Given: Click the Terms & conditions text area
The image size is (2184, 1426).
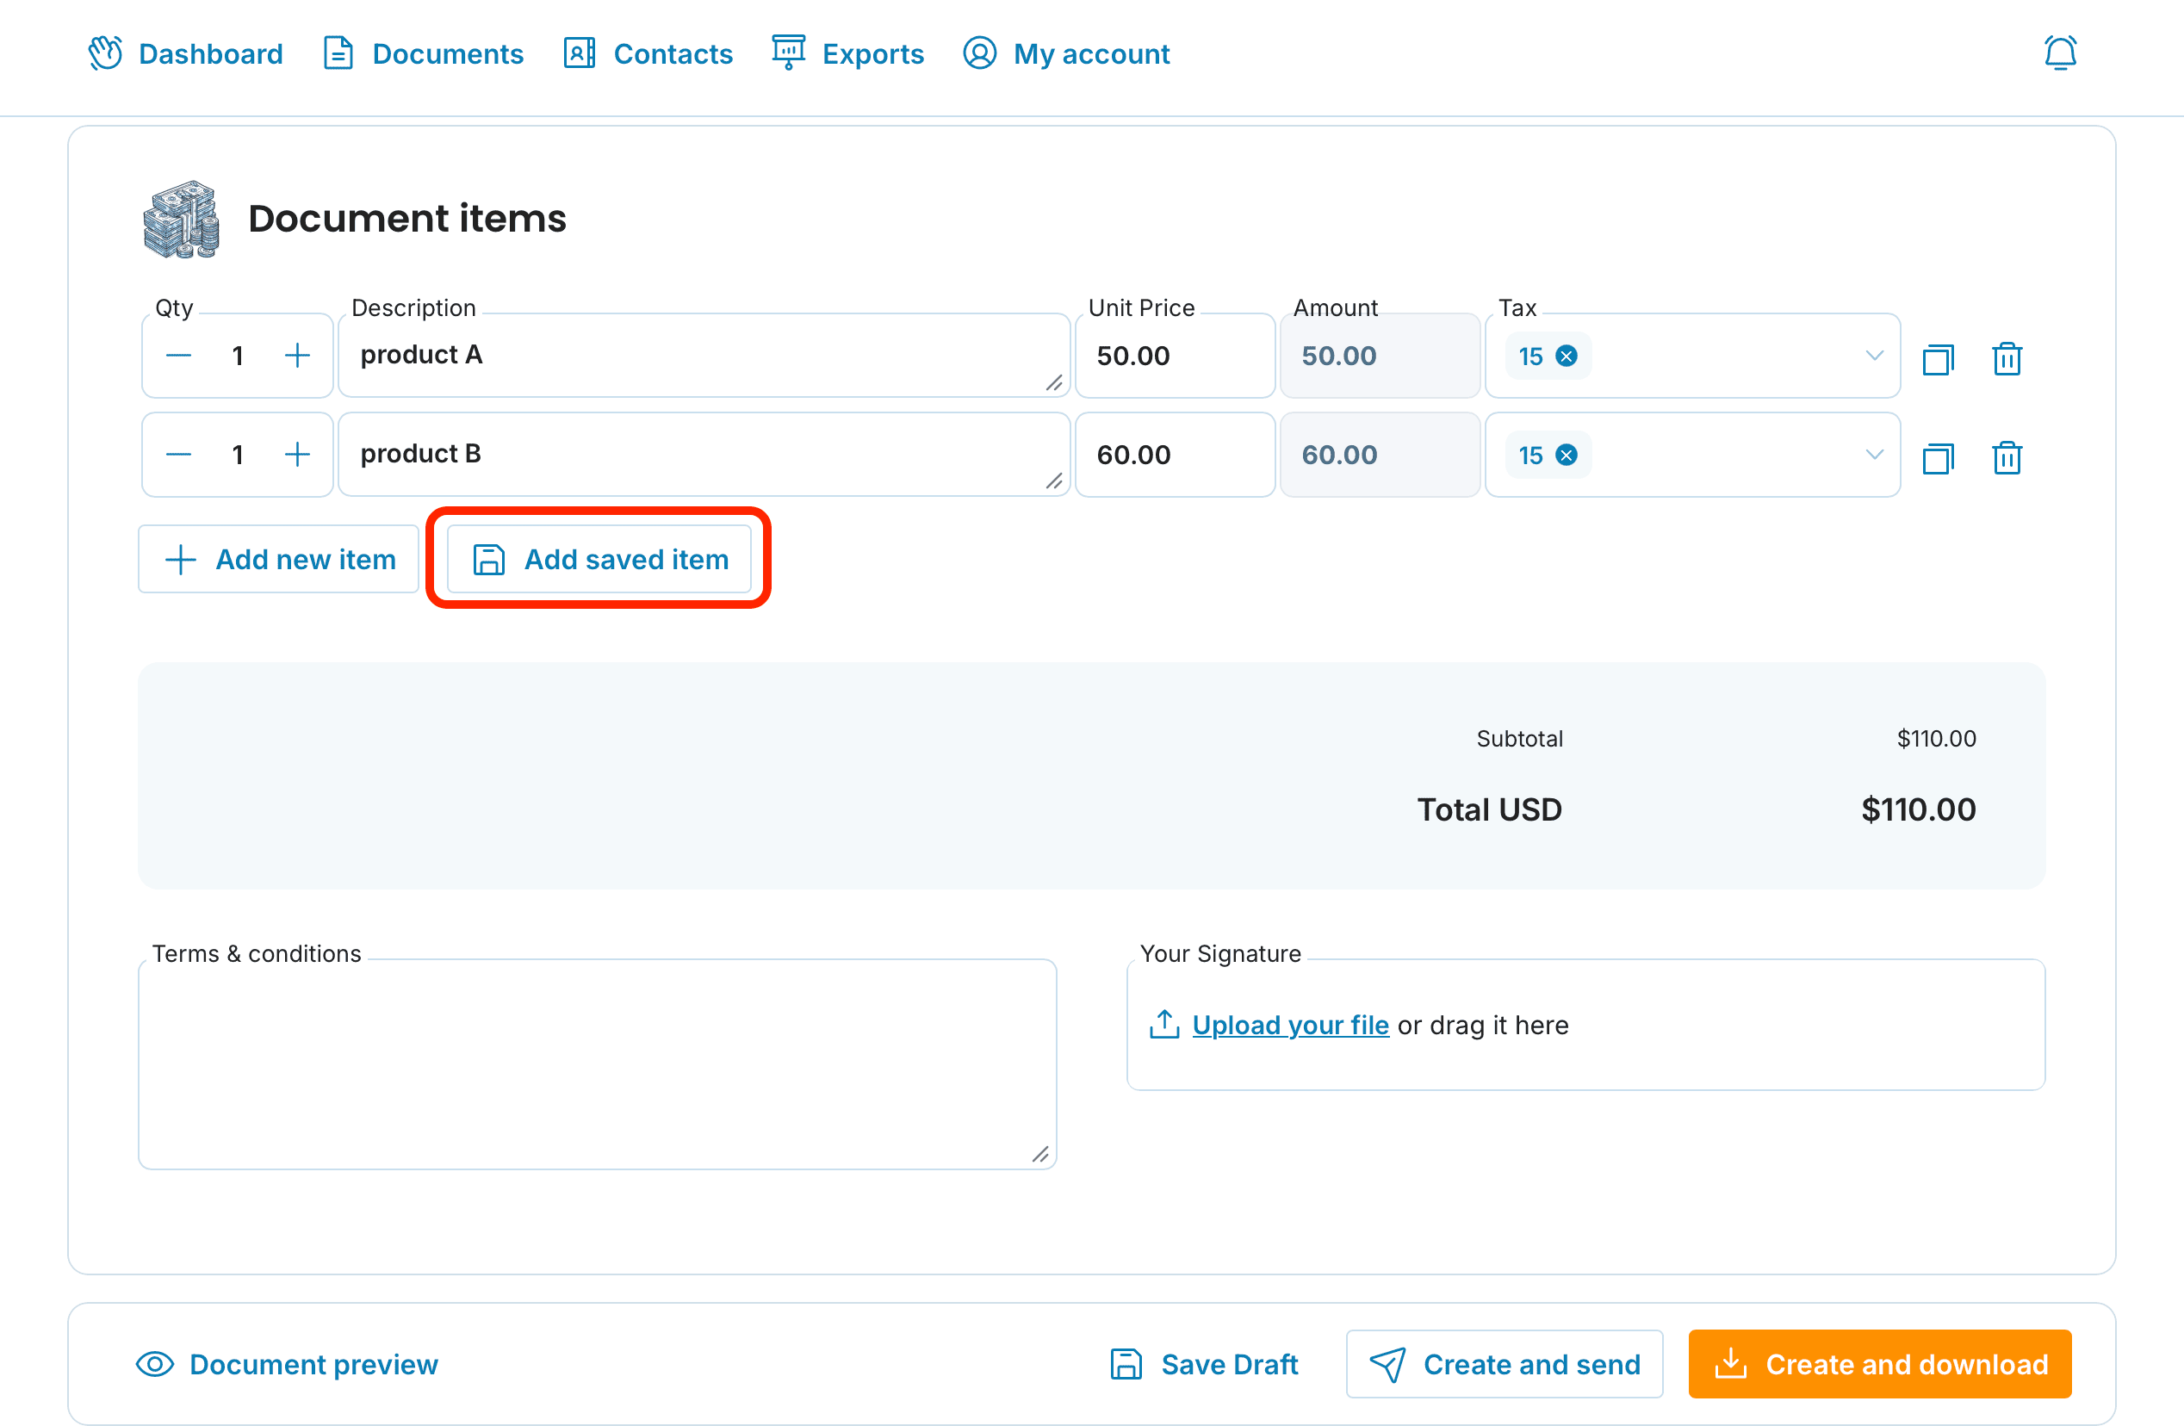Looking at the screenshot, I should [598, 1063].
